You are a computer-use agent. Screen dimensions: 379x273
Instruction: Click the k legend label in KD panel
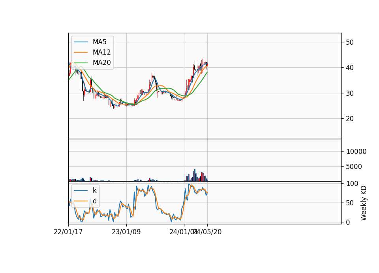point(95,190)
